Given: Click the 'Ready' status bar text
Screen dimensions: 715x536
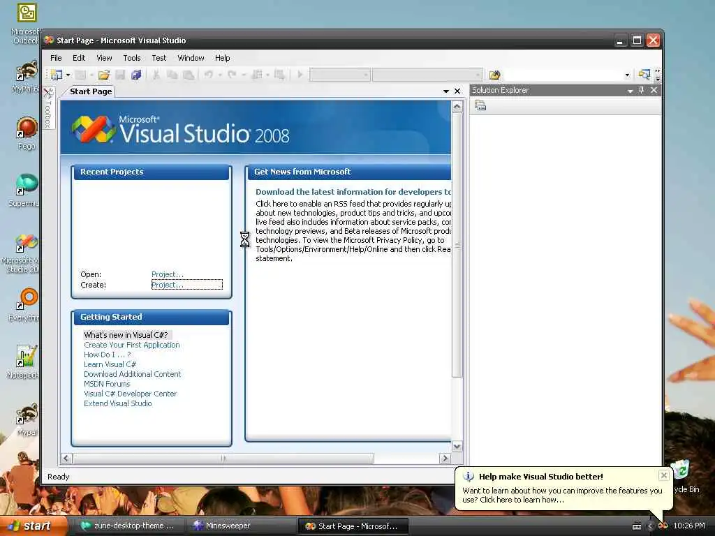Looking at the screenshot, I should pyautogui.click(x=59, y=477).
